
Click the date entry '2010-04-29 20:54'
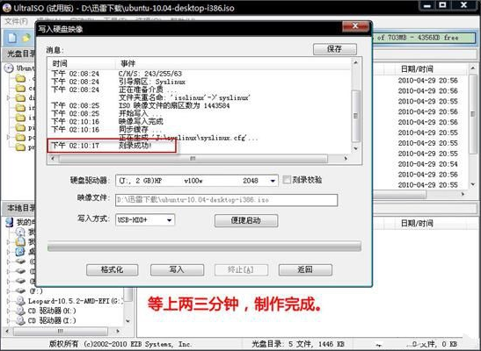click(x=428, y=164)
